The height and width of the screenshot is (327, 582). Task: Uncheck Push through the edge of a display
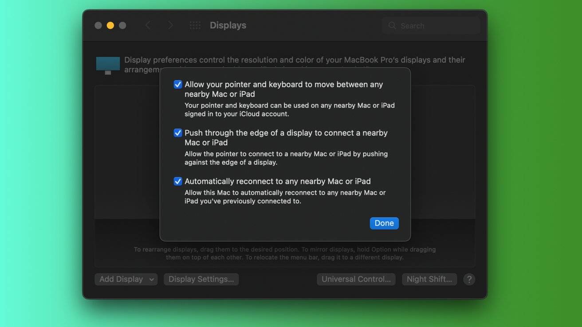pos(178,133)
